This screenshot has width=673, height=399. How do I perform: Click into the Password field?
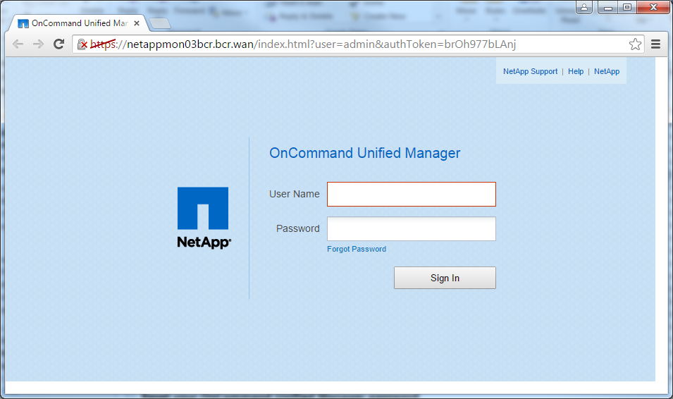click(x=411, y=228)
